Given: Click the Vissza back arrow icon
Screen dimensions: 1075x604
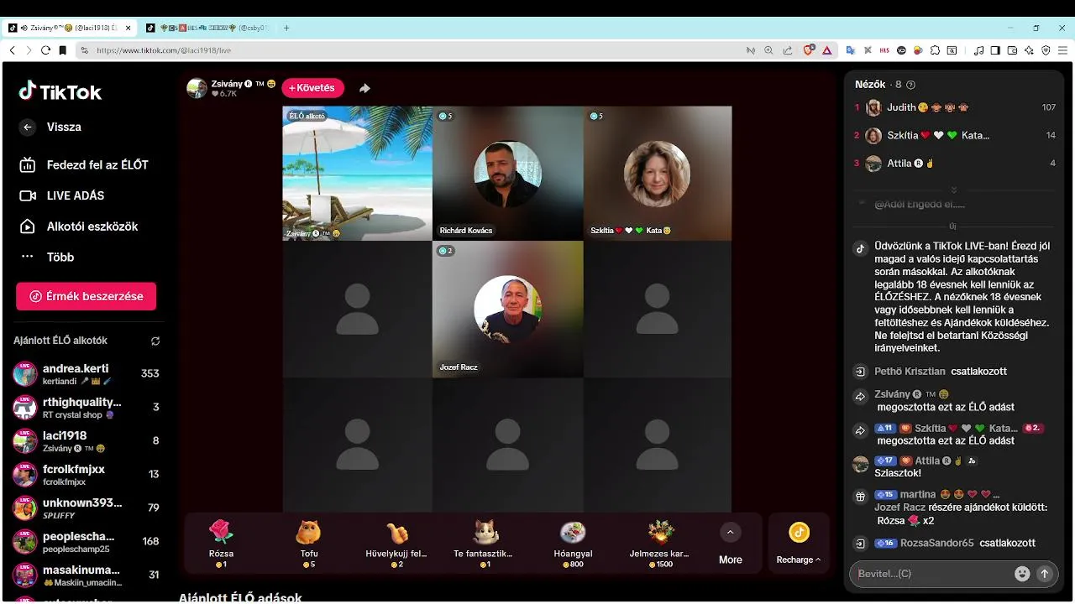Looking at the screenshot, I should tap(28, 128).
